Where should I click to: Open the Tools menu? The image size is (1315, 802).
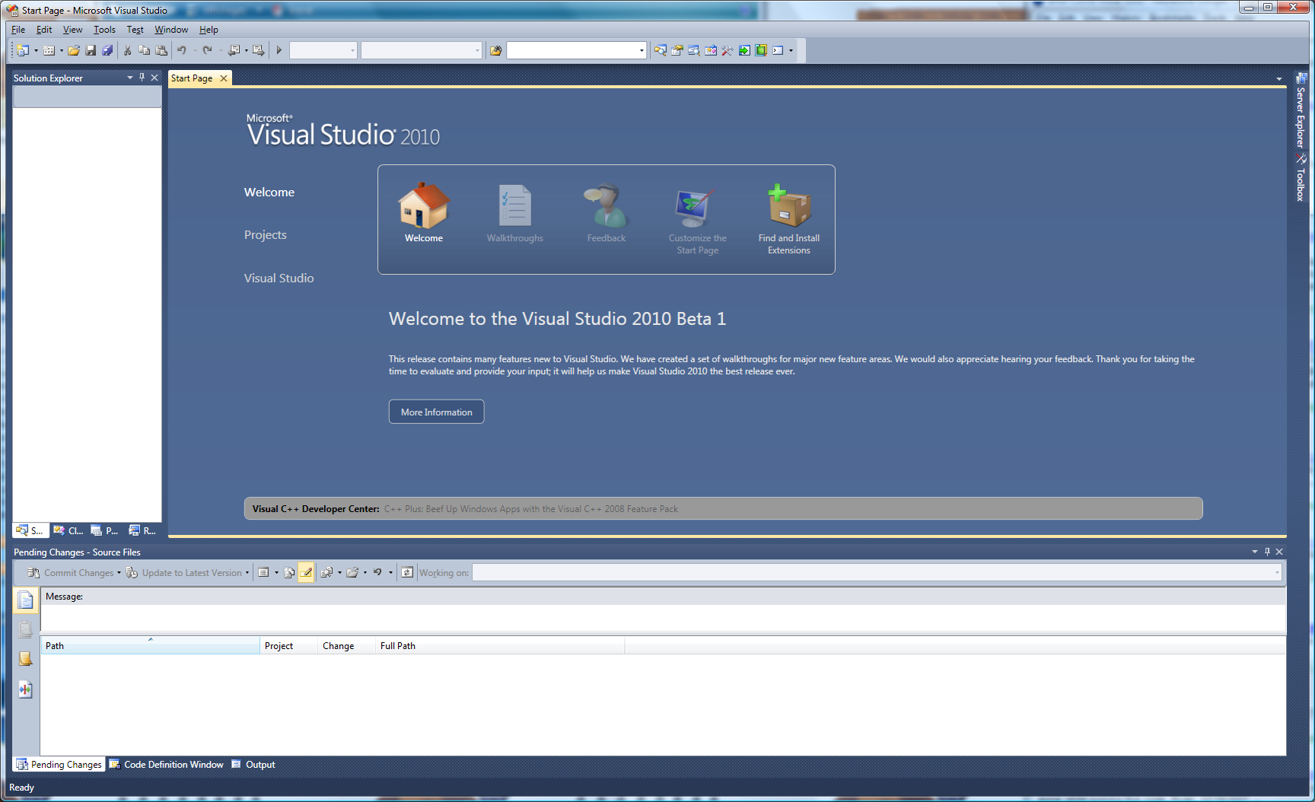pos(104,30)
